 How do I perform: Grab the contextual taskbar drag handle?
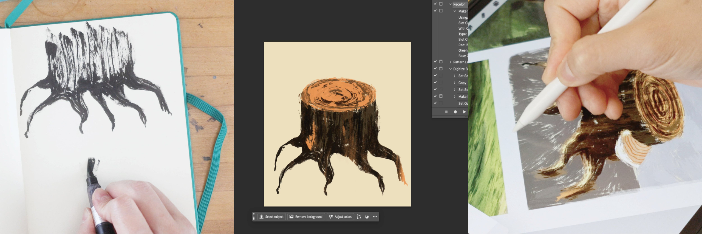(x=254, y=217)
